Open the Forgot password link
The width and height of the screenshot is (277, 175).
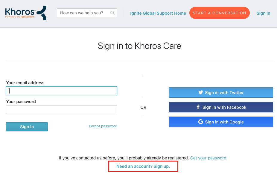coord(103,126)
